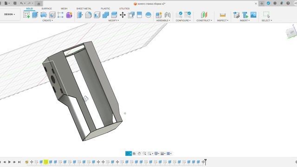Image resolution: width=297 pixels, height=167 pixels.
Task: Select the Revolve tool
Action: (x=44, y=15)
